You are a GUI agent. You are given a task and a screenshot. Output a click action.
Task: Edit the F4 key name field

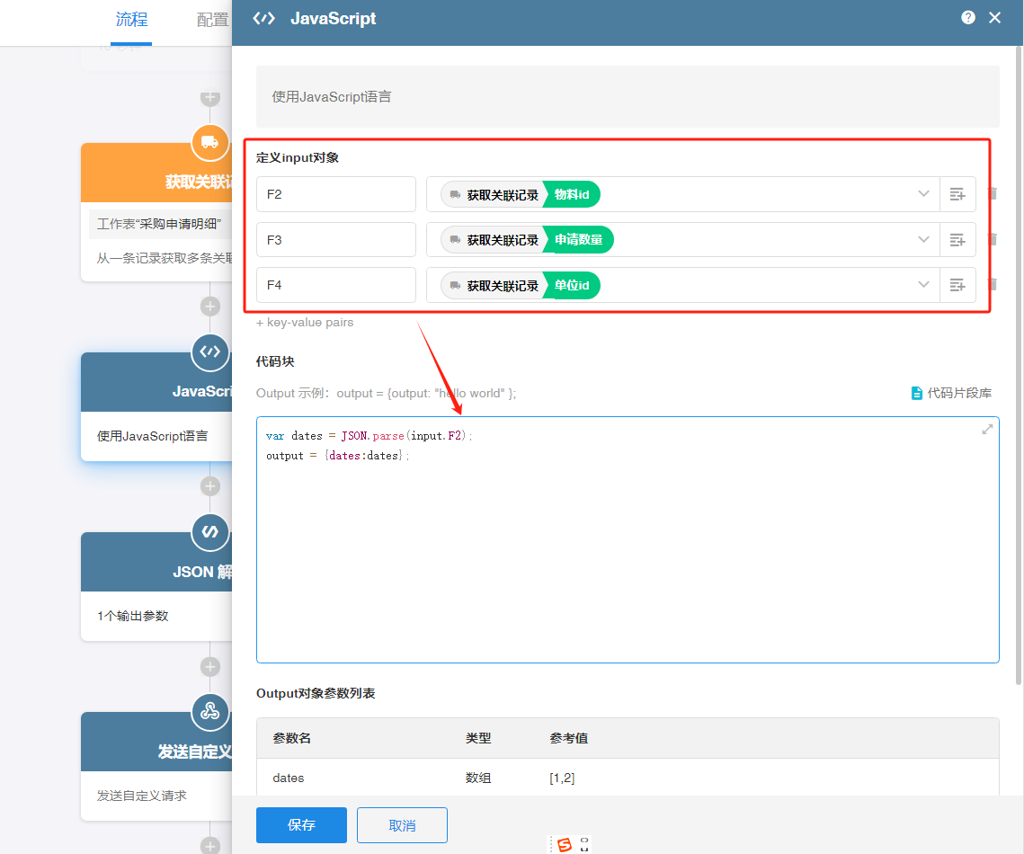[x=335, y=285]
